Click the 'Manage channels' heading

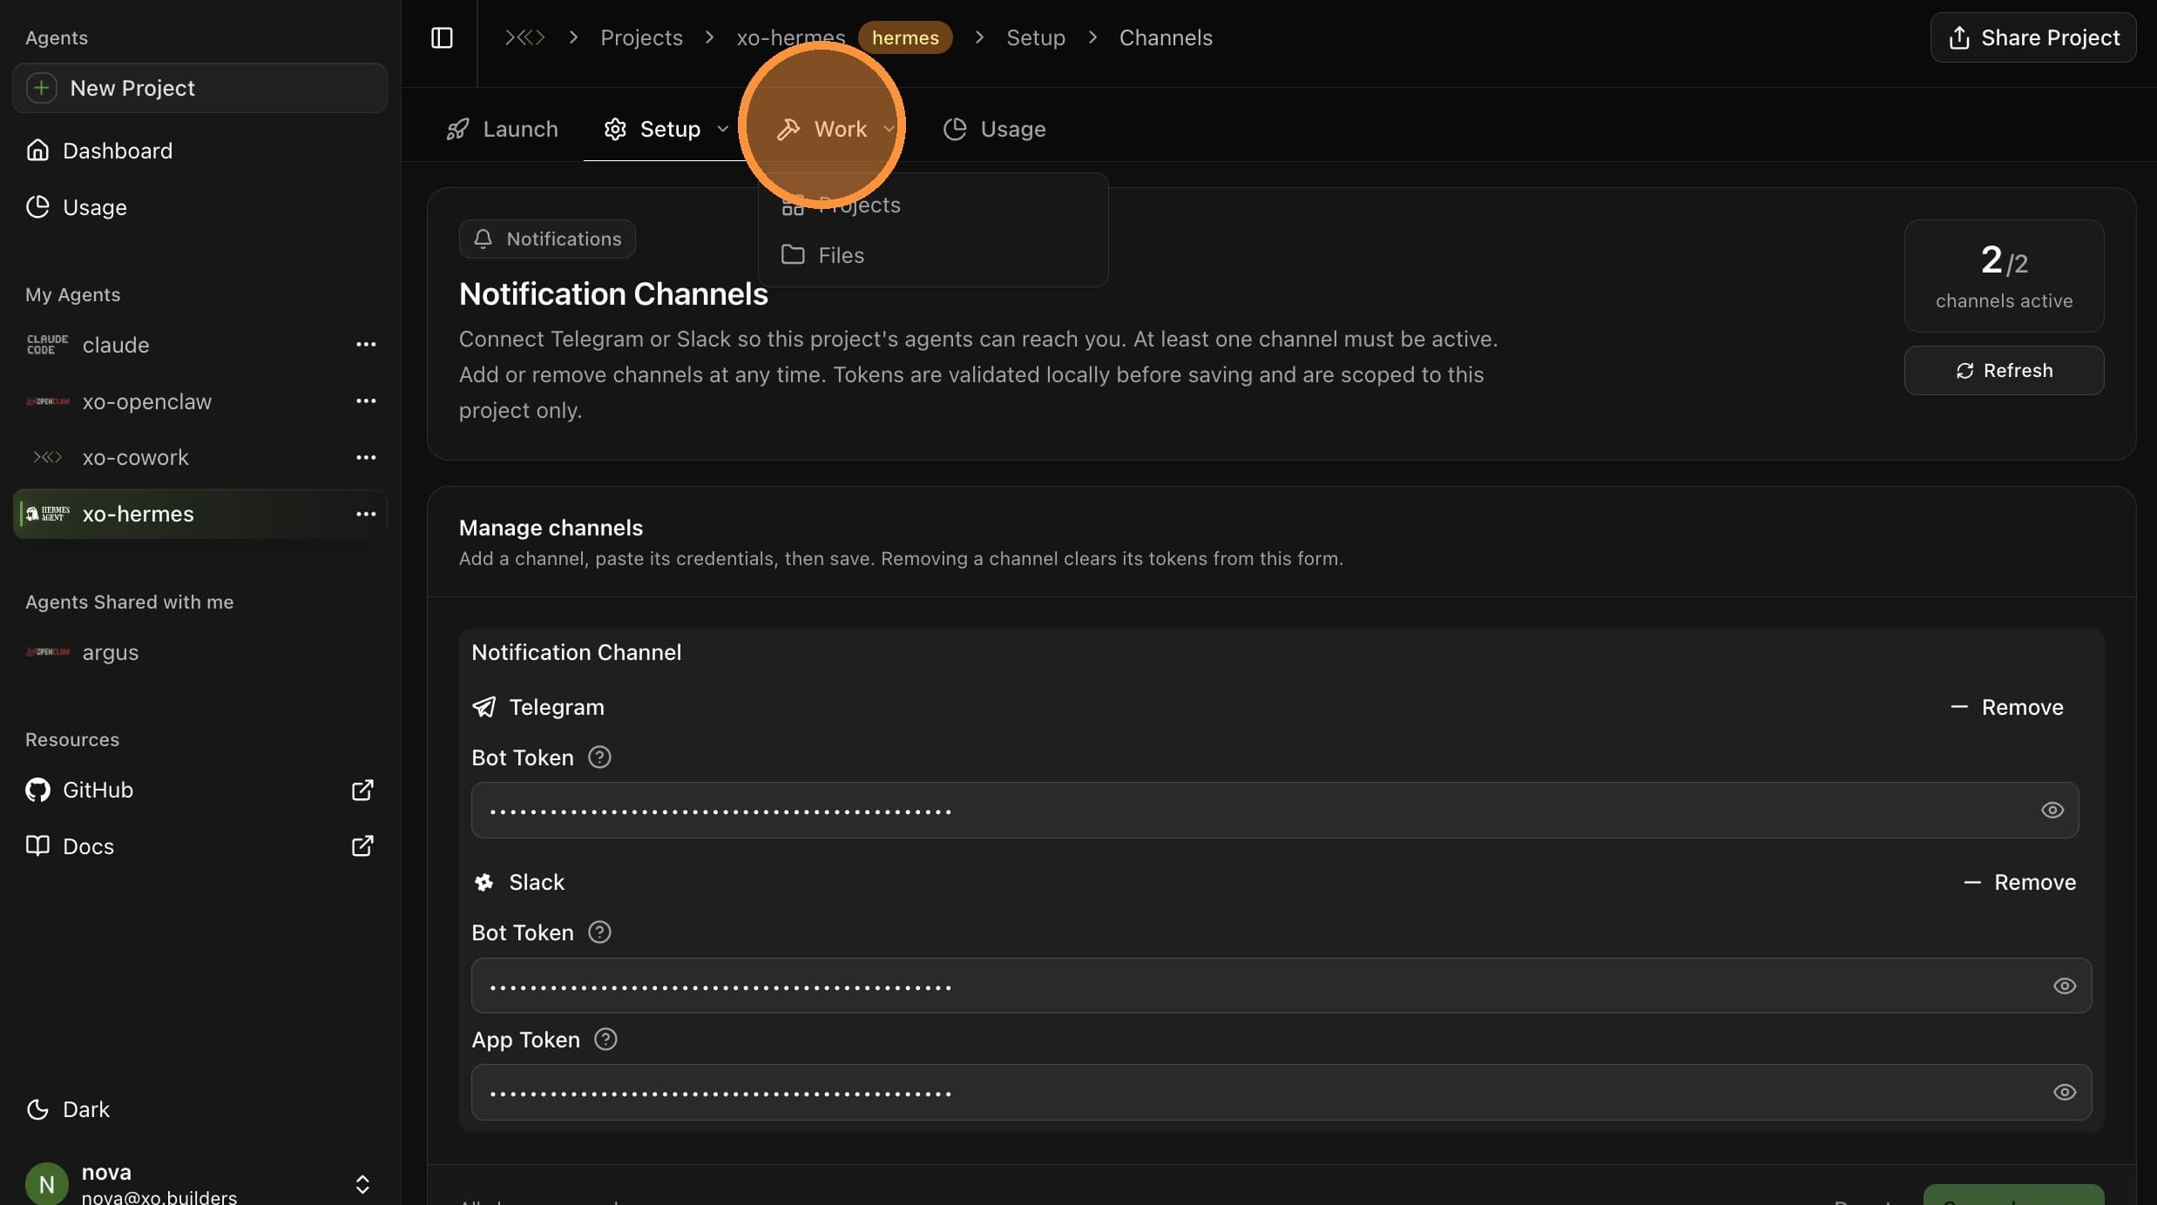[x=551, y=528]
